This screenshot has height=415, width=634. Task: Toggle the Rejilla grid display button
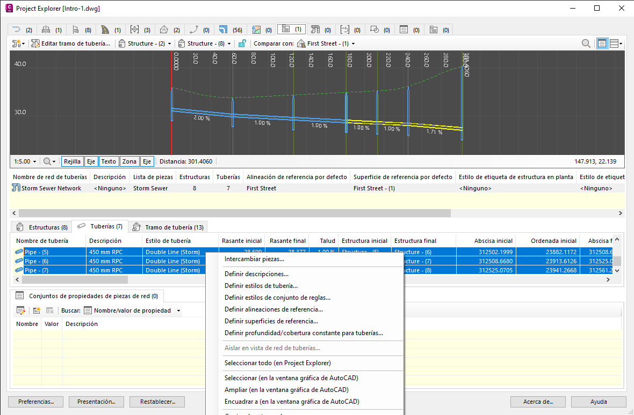click(x=73, y=161)
